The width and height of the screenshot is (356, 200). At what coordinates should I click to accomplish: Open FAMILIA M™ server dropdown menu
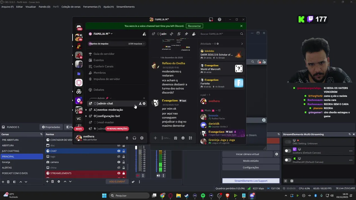(x=100, y=34)
